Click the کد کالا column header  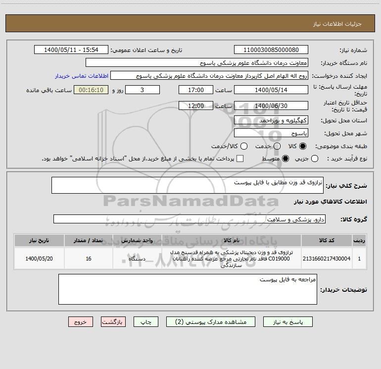(x=327, y=240)
